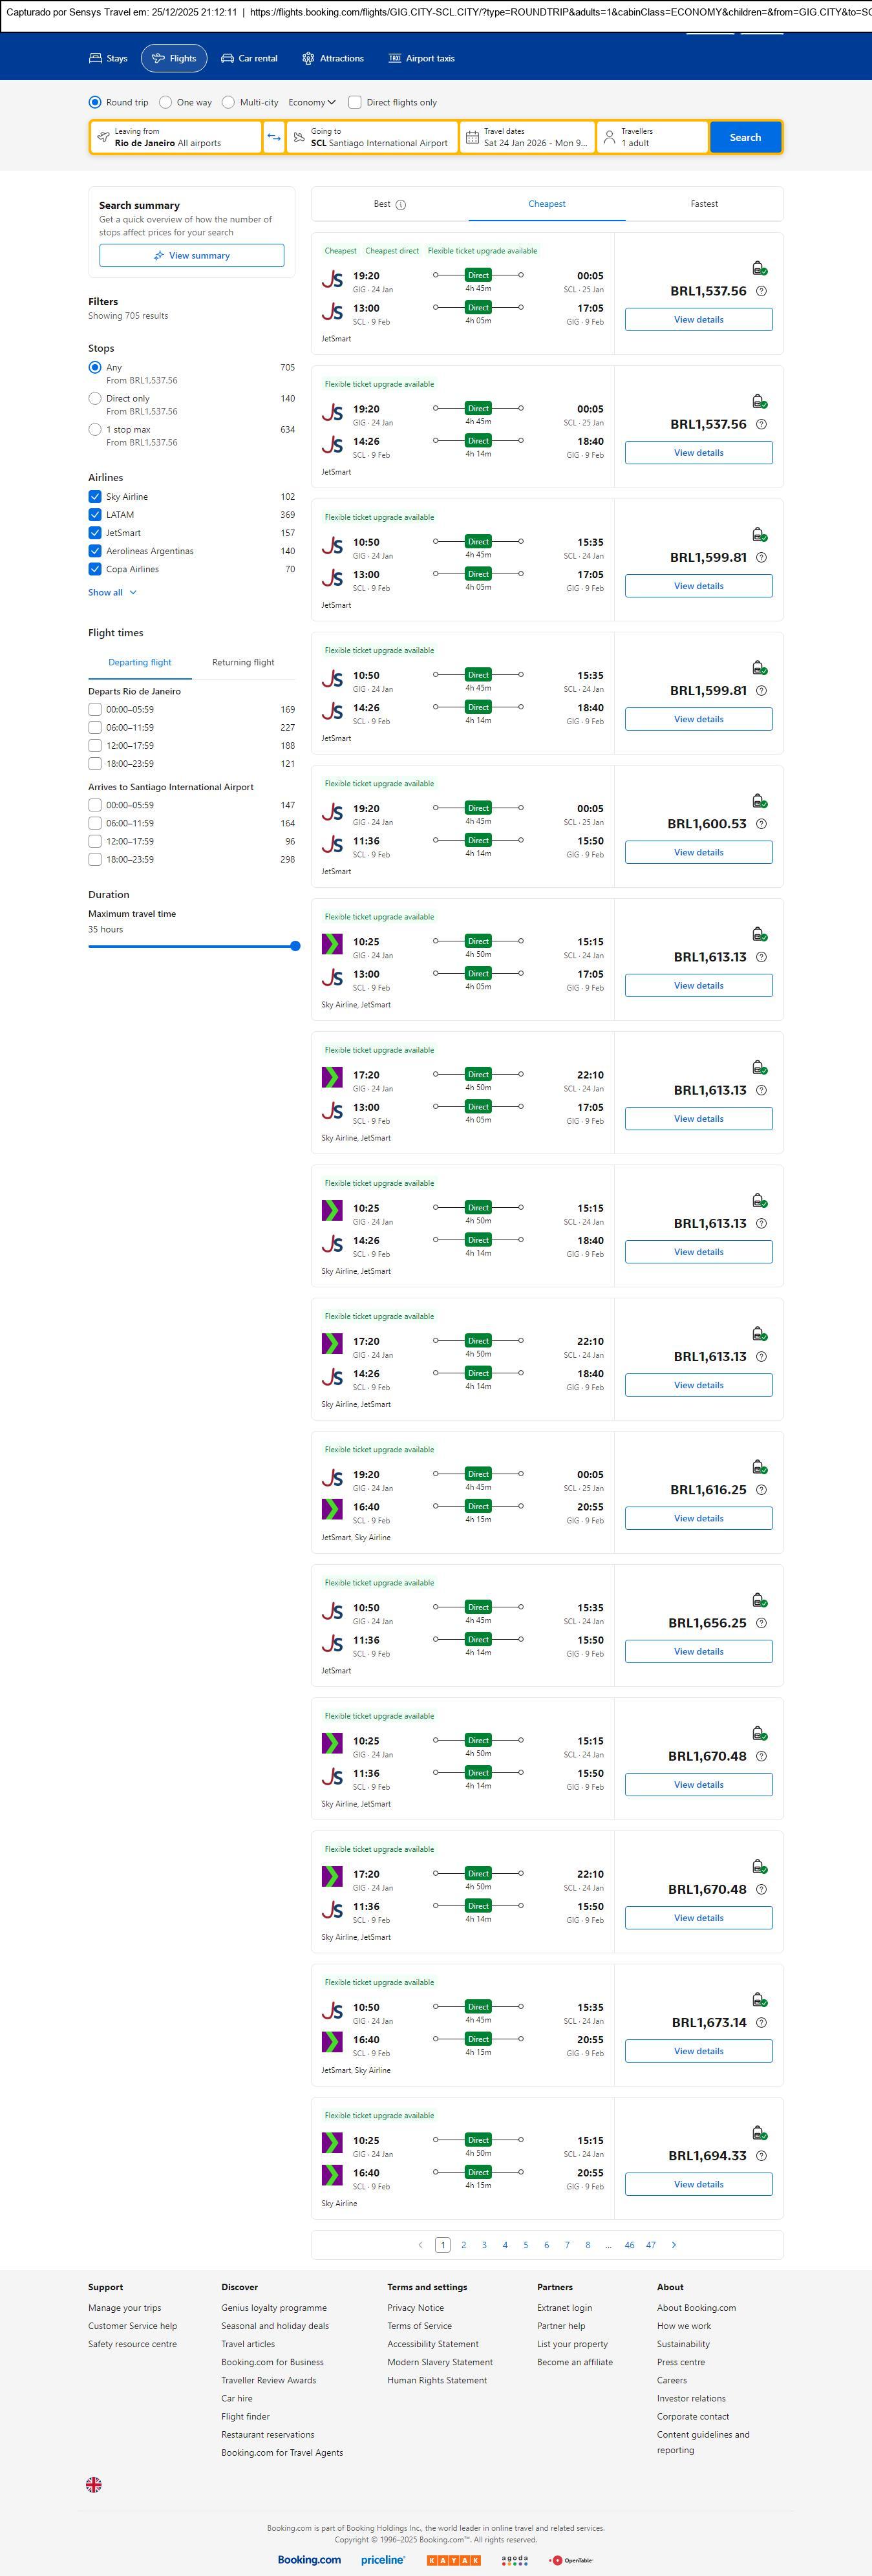Screen dimensions: 872x2576
Task: Click the swap origin and destination arrows icon
Action: [274, 137]
